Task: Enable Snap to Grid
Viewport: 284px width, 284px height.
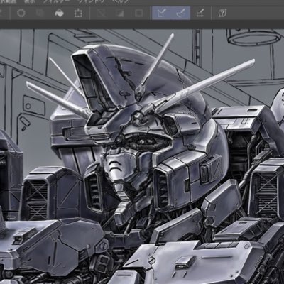Action: [x=200, y=13]
